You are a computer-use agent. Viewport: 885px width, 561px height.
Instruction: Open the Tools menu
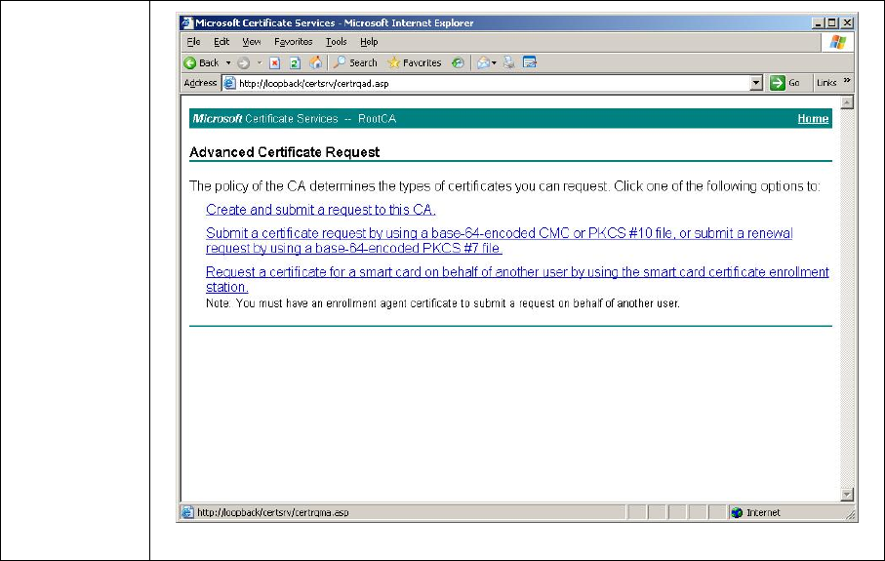(336, 42)
